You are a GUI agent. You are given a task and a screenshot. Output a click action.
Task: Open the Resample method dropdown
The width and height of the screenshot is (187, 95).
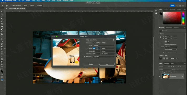point(104,57)
